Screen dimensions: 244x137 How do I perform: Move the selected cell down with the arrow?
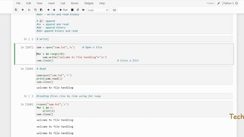point(54,10)
